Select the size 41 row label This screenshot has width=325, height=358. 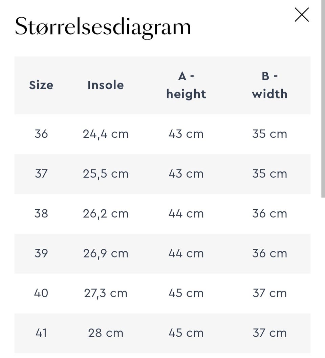pyautogui.click(x=41, y=333)
